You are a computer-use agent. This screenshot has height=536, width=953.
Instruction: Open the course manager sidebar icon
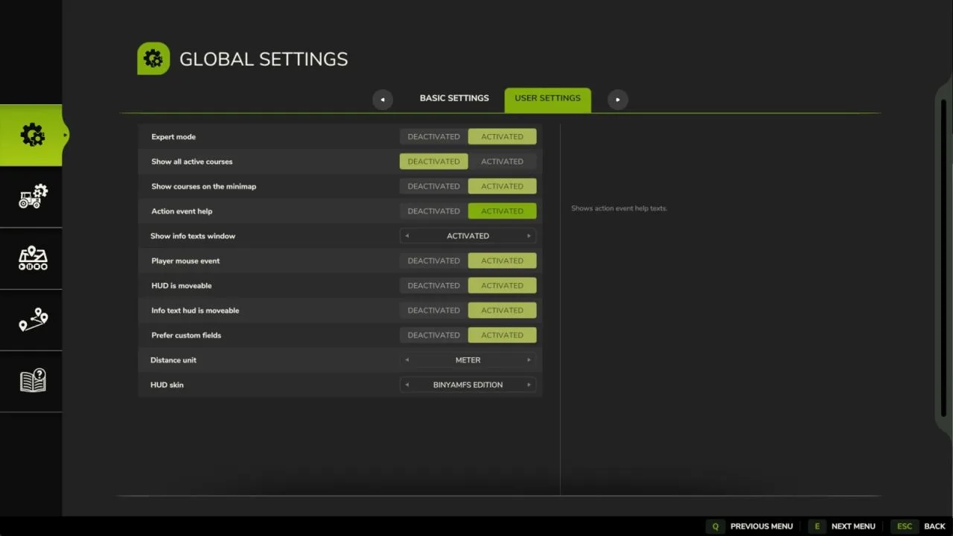coord(33,258)
